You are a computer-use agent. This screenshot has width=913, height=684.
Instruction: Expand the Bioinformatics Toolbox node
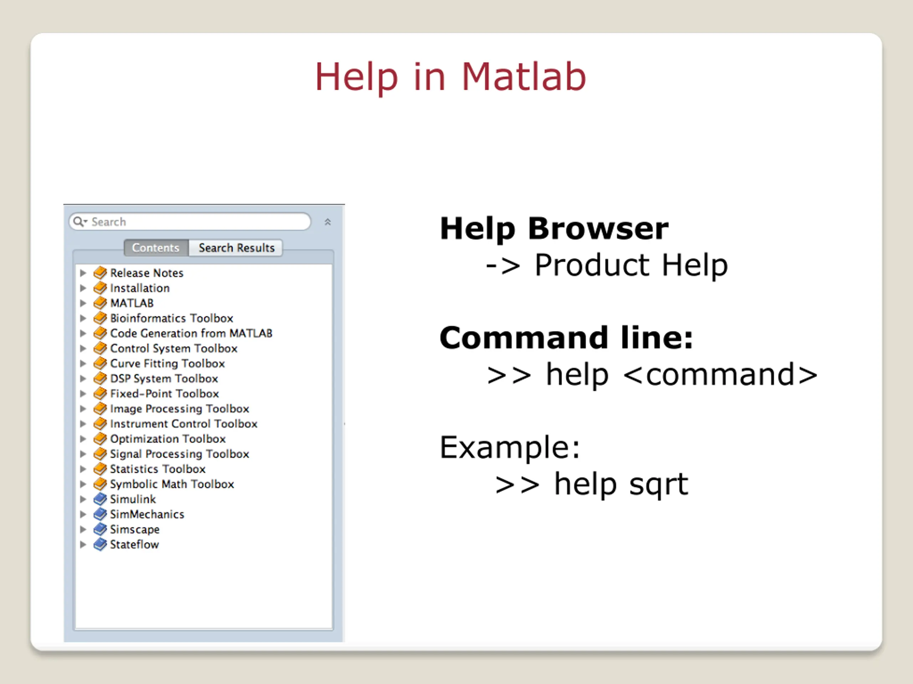pos(83,318)
